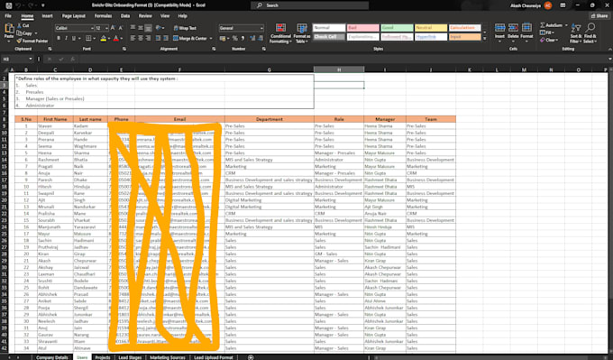Expand the AutoSum dropdown arrow
Viewport: 613px width, 360px height.
[566, 25]
